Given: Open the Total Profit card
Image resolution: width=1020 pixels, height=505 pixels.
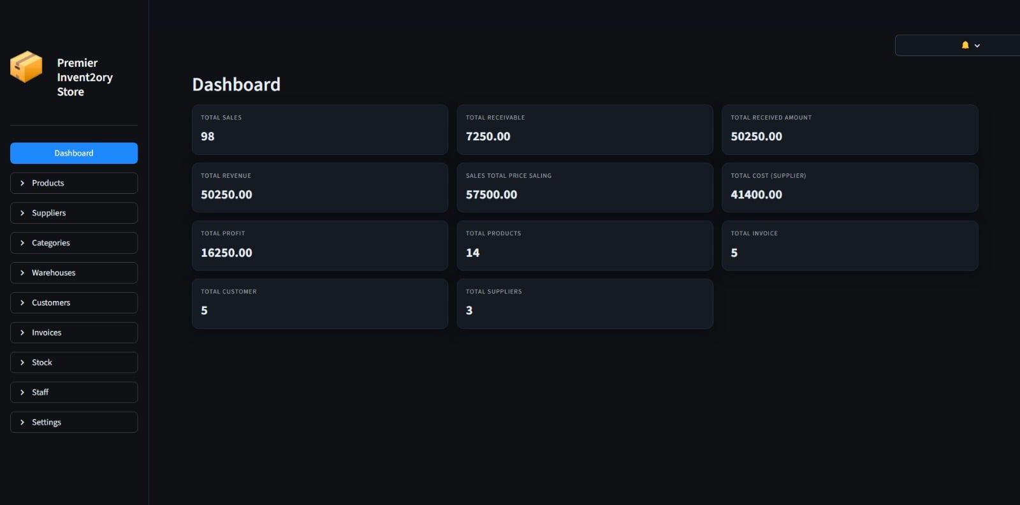Looking at the screenshot, I should click(319, 245).
